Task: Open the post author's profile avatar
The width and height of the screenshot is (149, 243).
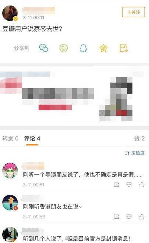Action: point(10,13)
